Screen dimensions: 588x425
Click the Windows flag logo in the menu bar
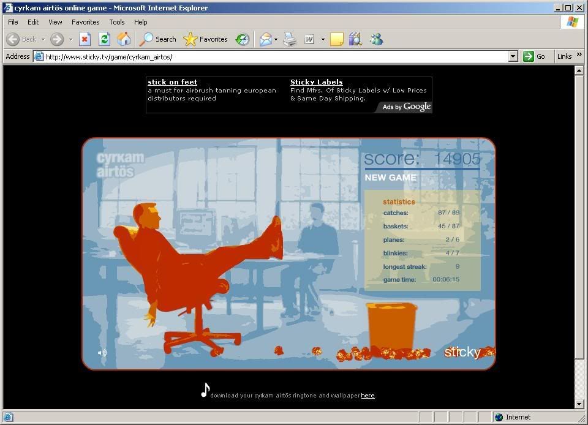(x=572, y=22)
